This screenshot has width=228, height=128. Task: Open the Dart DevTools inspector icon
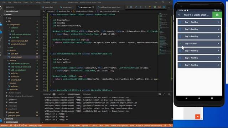164,7
